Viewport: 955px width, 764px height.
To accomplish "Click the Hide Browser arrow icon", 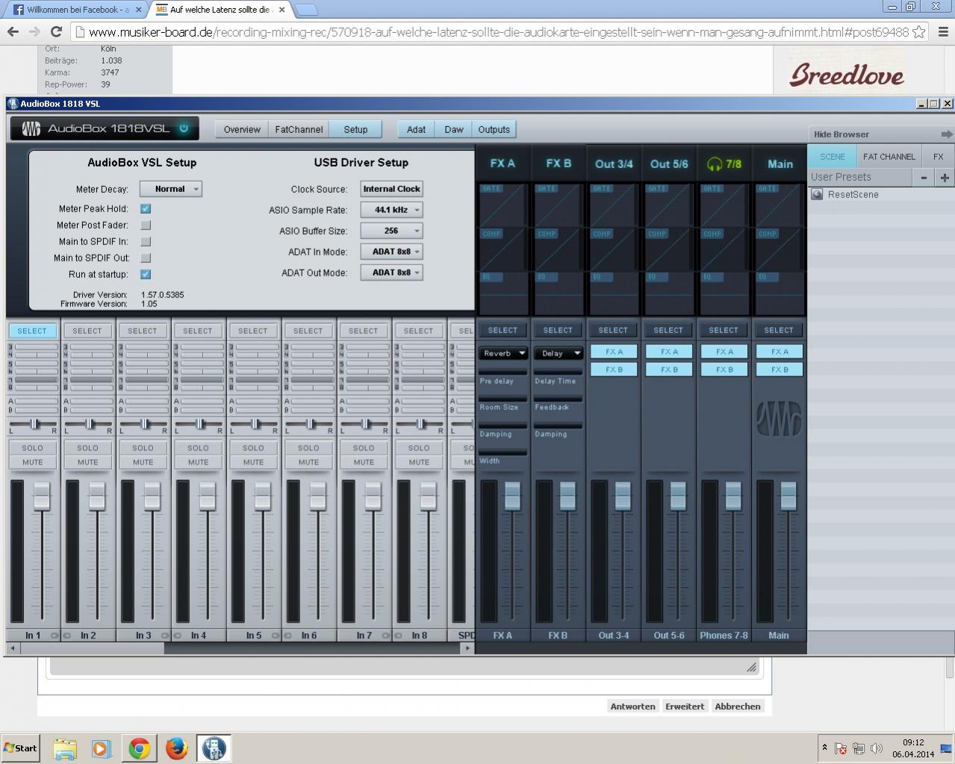I will point(946,134).
